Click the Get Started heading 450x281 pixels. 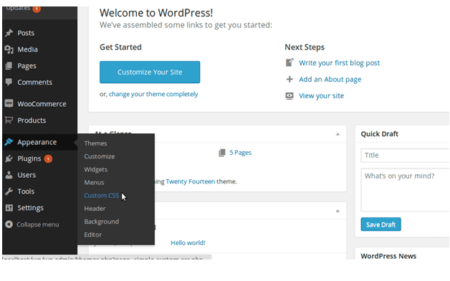[x=120, y=47]
